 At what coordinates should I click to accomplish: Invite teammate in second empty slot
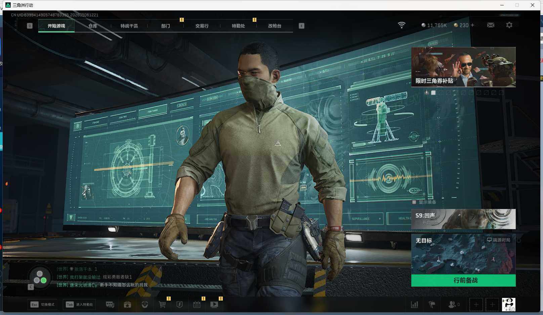tap(492, 305)
